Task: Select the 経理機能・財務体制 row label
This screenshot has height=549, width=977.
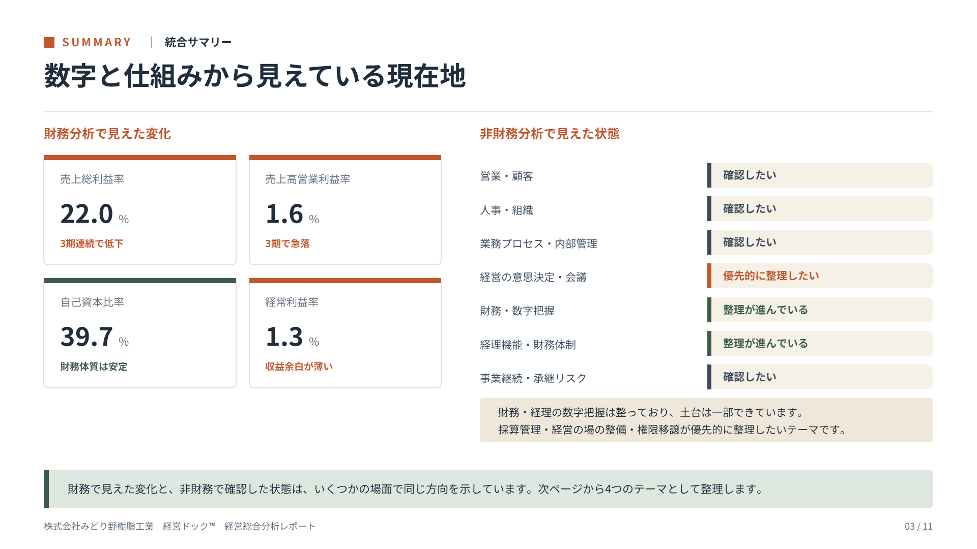Action: pyautogui.click(x=528, y=345)
